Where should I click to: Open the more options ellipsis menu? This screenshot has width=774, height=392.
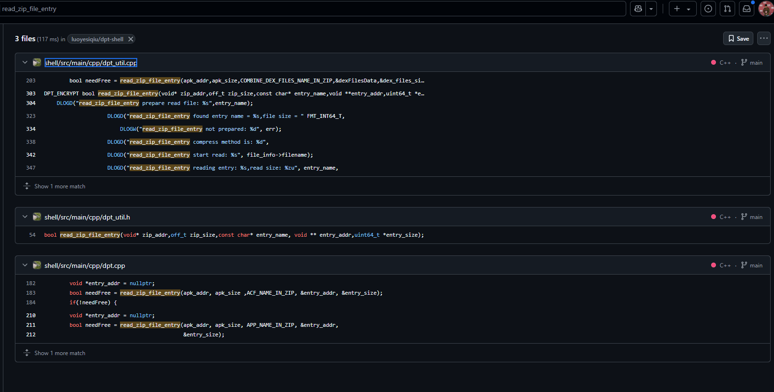coord(764,38)
